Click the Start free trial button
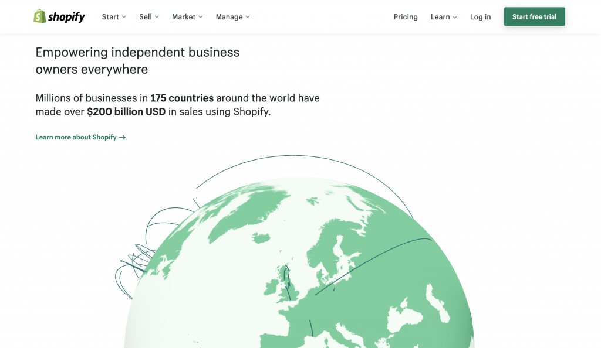Image resolution: width=601 pixels, height=348 pixels. pyautogui.click(x=534, y=16)
